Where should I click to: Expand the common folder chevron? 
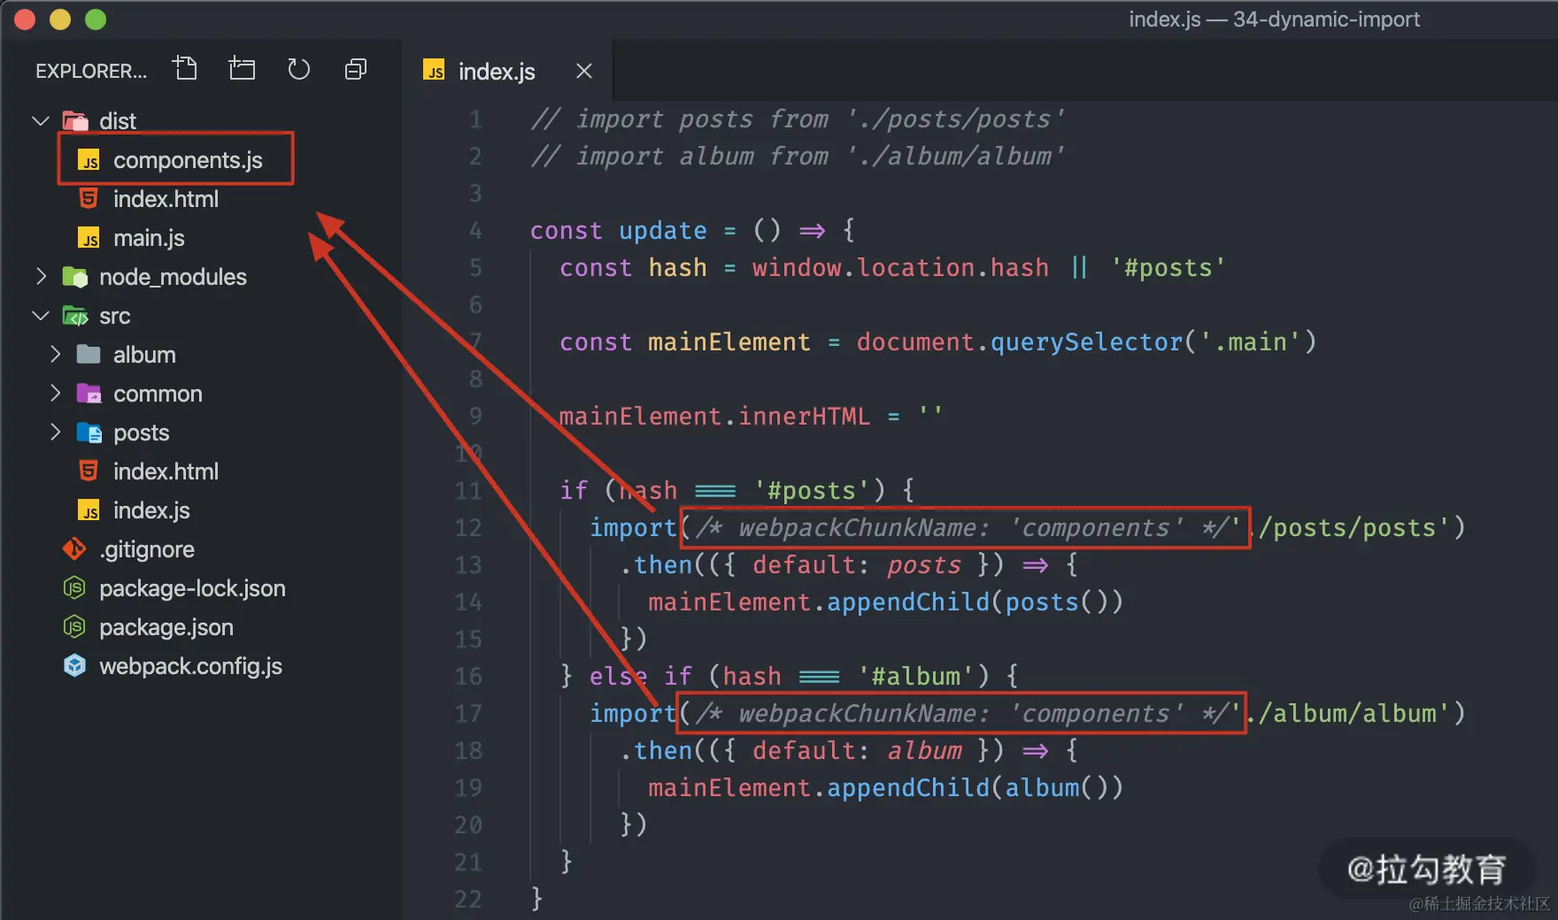click(56, 393)
